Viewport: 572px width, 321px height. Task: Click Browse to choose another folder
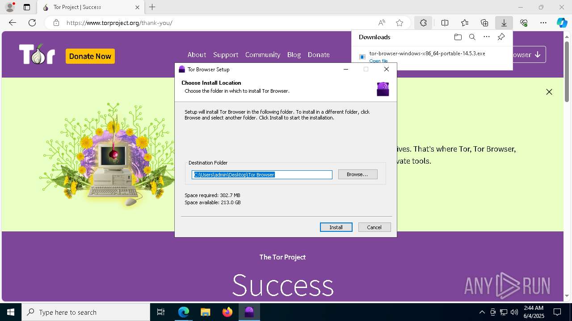(357, 174)
